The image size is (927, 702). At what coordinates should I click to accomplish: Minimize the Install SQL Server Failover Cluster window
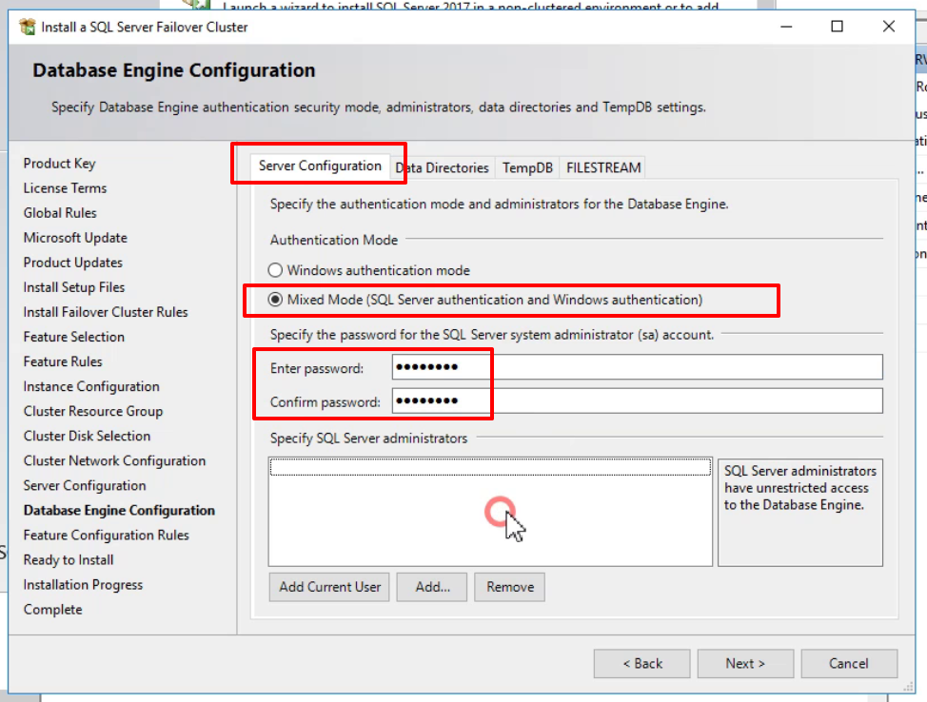[x=786, y=27]
